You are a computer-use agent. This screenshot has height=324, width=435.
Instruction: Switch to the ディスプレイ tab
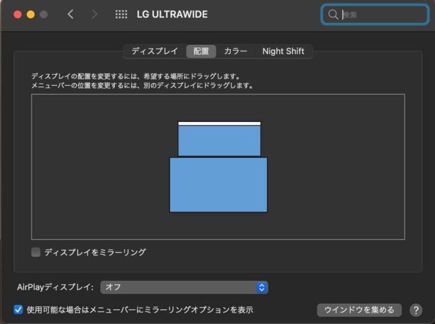pyautogui.click(x=154, y=51)
